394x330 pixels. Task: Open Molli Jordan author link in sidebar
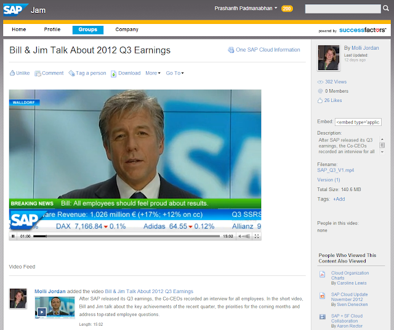pyautogui.click(x=365, y=48)
